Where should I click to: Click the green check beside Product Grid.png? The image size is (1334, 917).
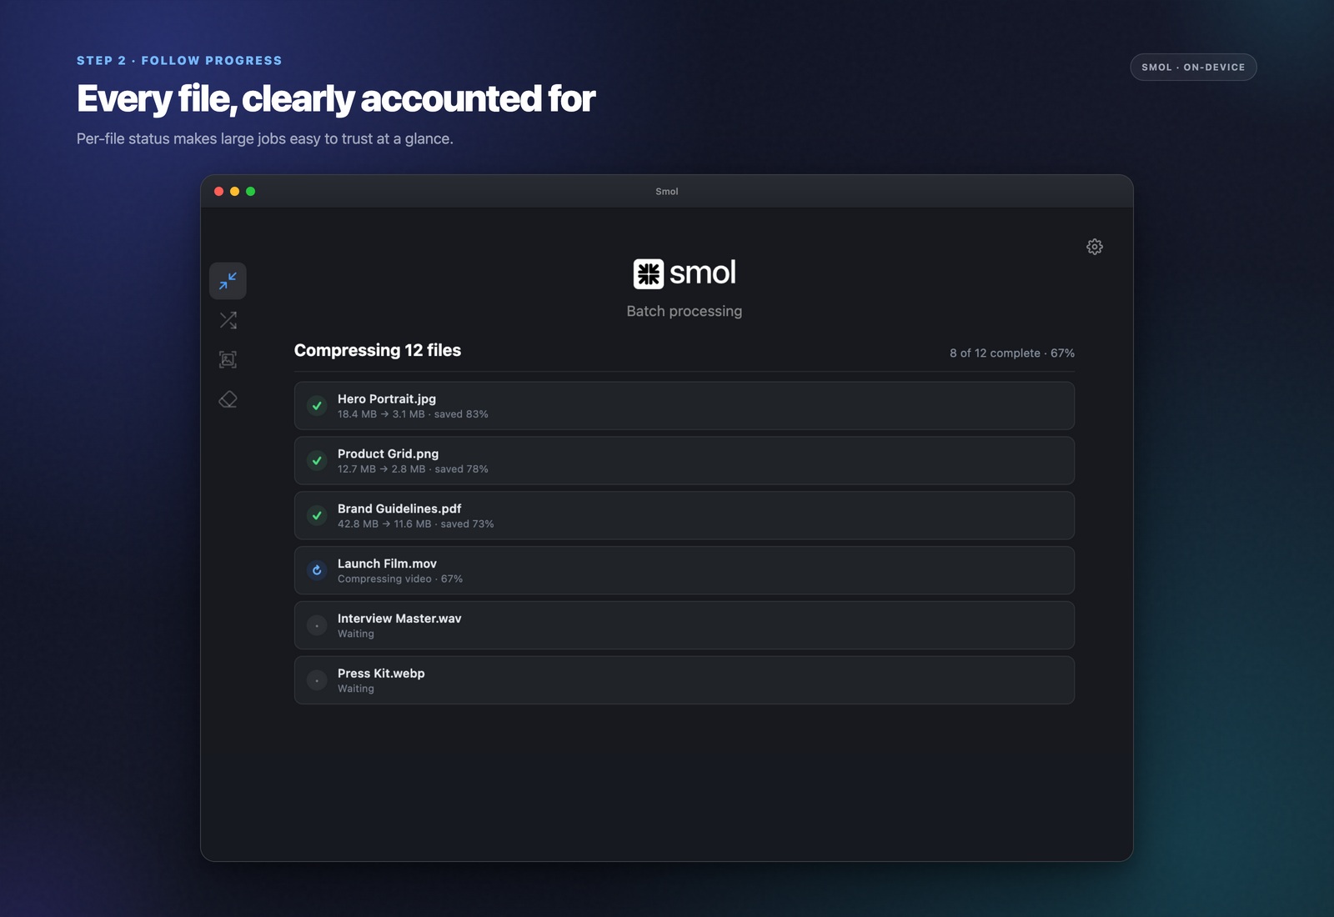[317, 461]
